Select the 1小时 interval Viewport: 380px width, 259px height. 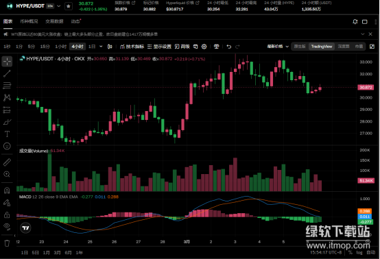pyautogui.click(x=60, y=47)
